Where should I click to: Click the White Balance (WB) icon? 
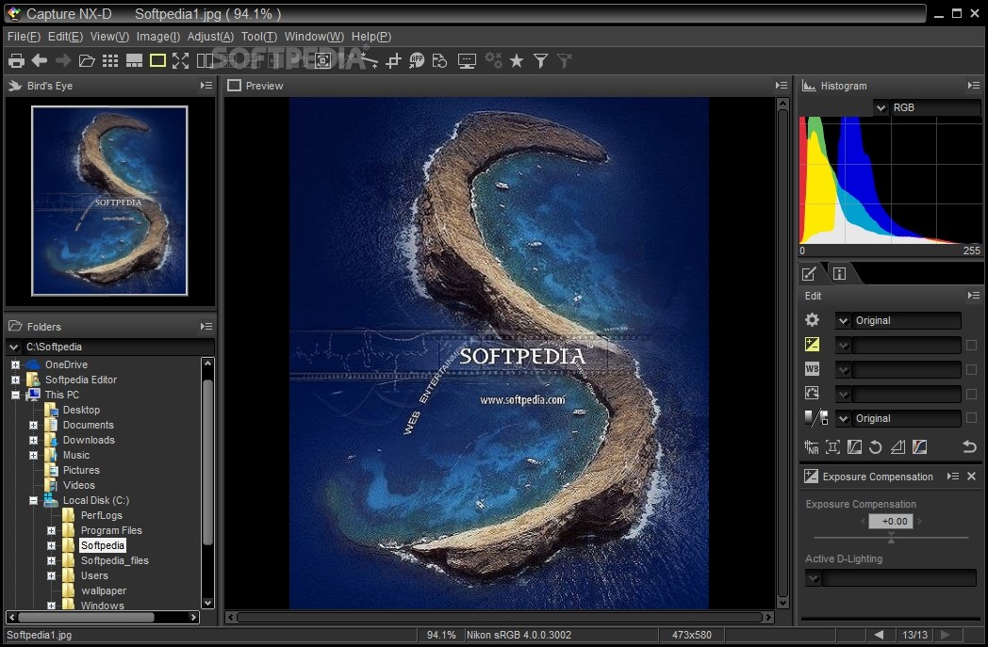(812, 368)
